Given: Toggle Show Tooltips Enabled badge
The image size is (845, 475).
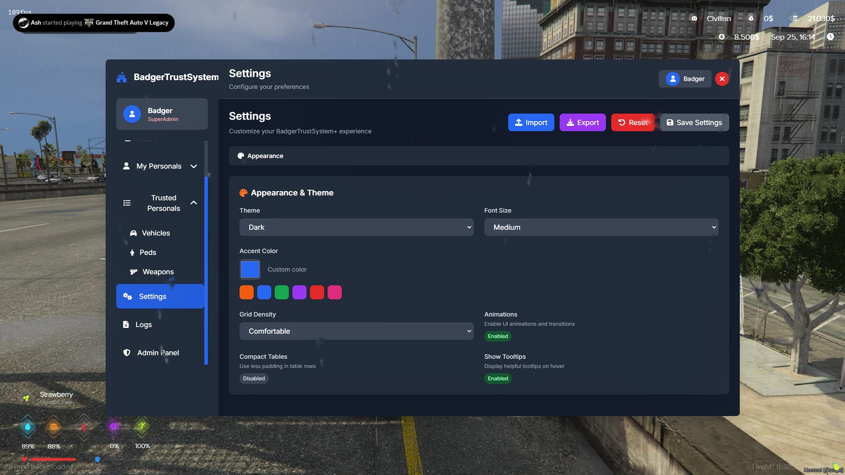Looking at the screenshot, I should click(x=498, y=379).
